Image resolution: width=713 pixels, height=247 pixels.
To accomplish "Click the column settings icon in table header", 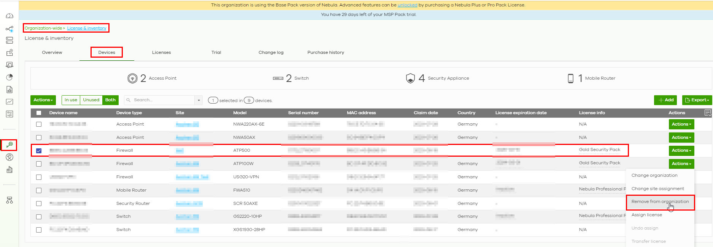I will (x=707, y=113).
